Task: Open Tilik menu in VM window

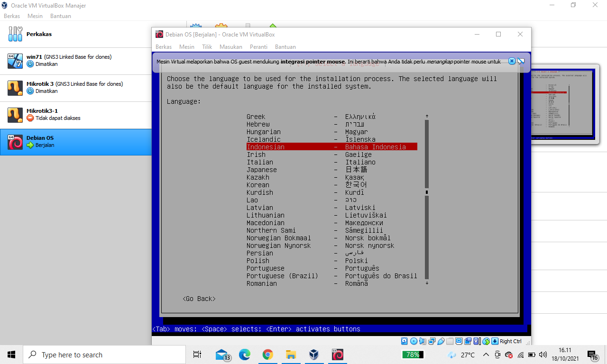Action: pyautogui.click(x=207, y=47)
